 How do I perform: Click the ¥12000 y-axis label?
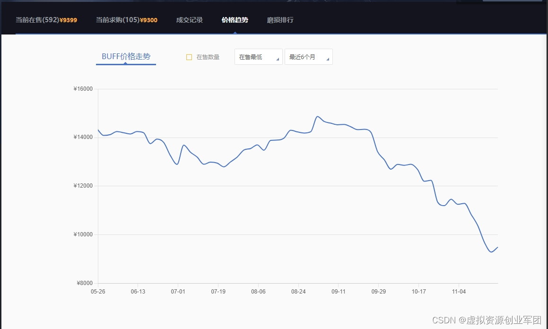pyautogui.click(x=83, y=186)
